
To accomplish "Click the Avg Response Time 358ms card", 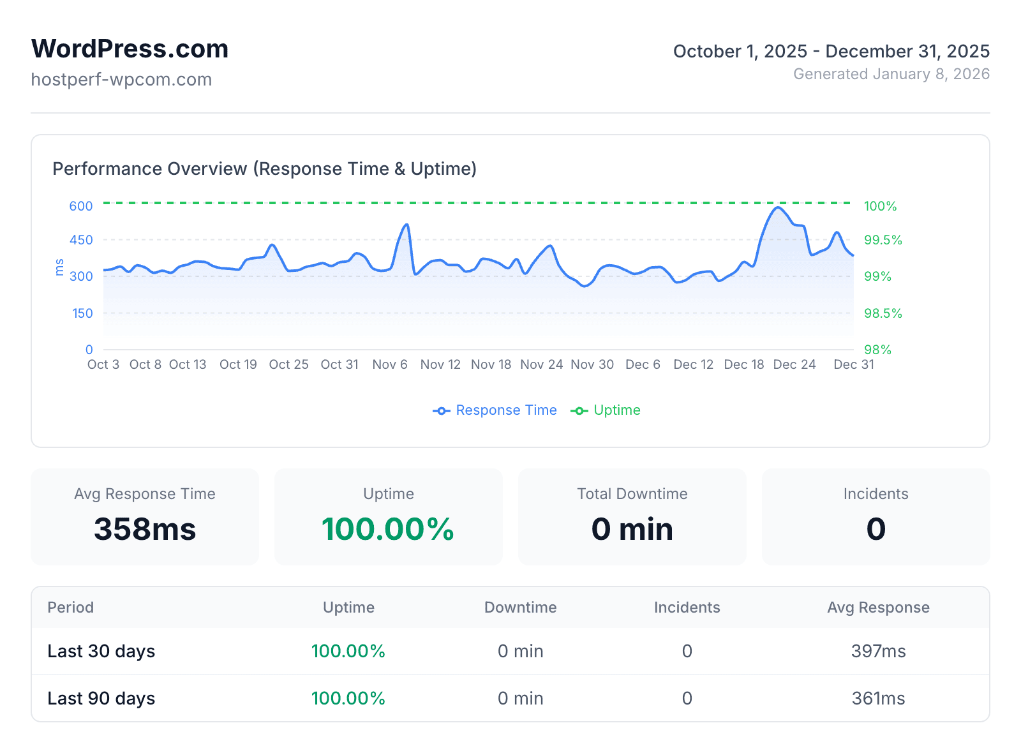I will tap(145, 517).
